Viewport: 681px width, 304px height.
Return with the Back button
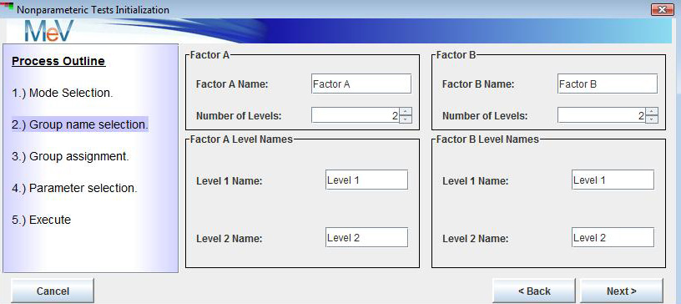[x=534, y=291]
